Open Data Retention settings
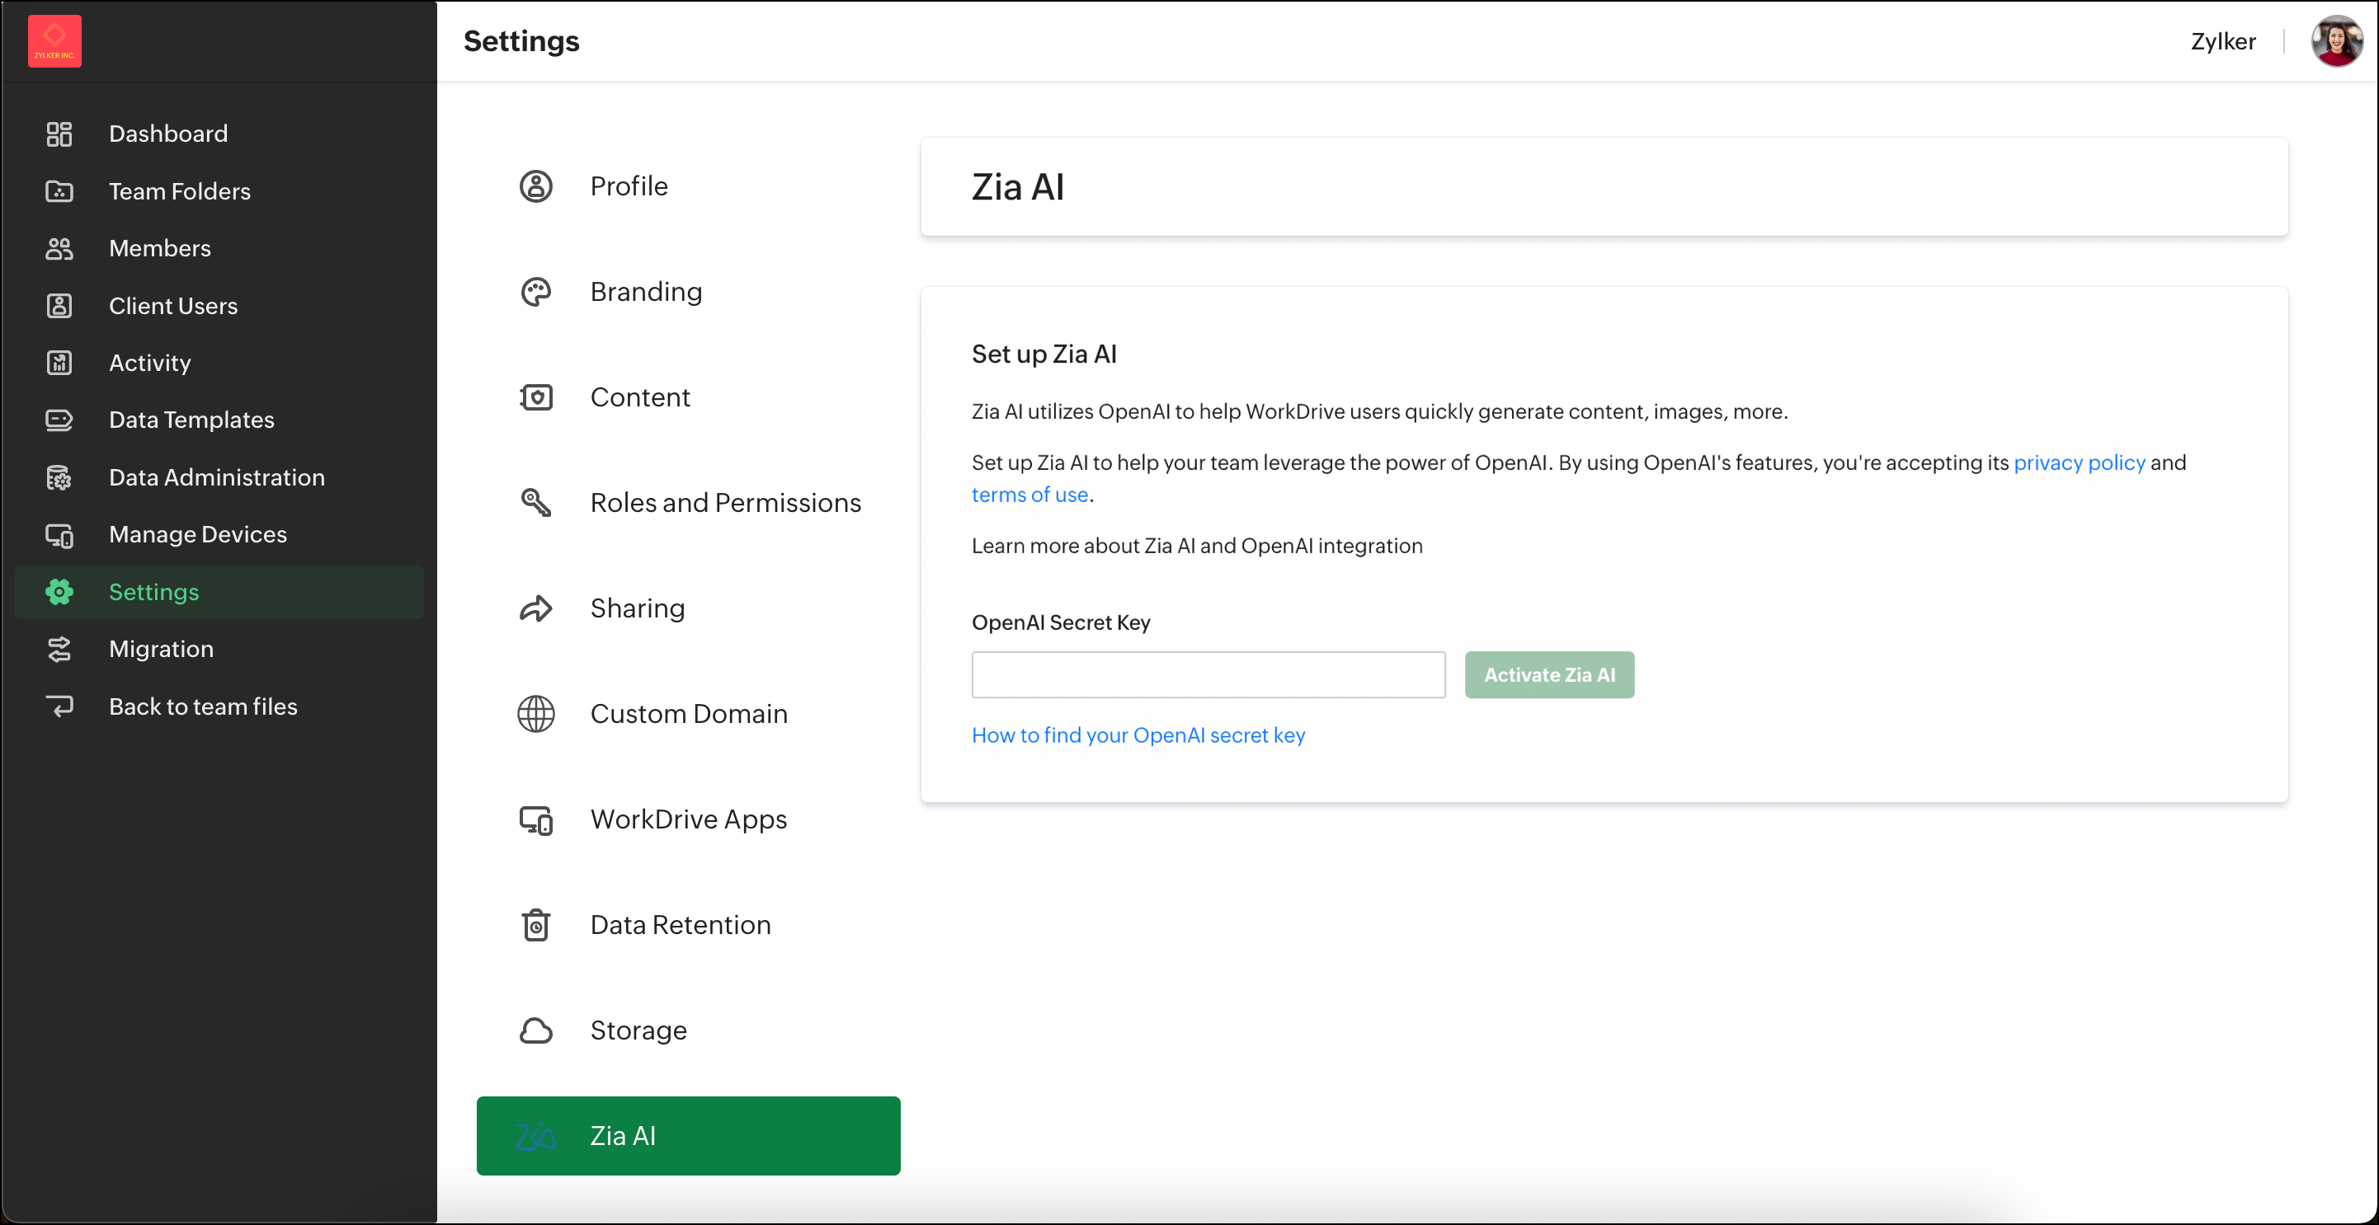This screenshot has width=2379, height=1225. (688, 925)
